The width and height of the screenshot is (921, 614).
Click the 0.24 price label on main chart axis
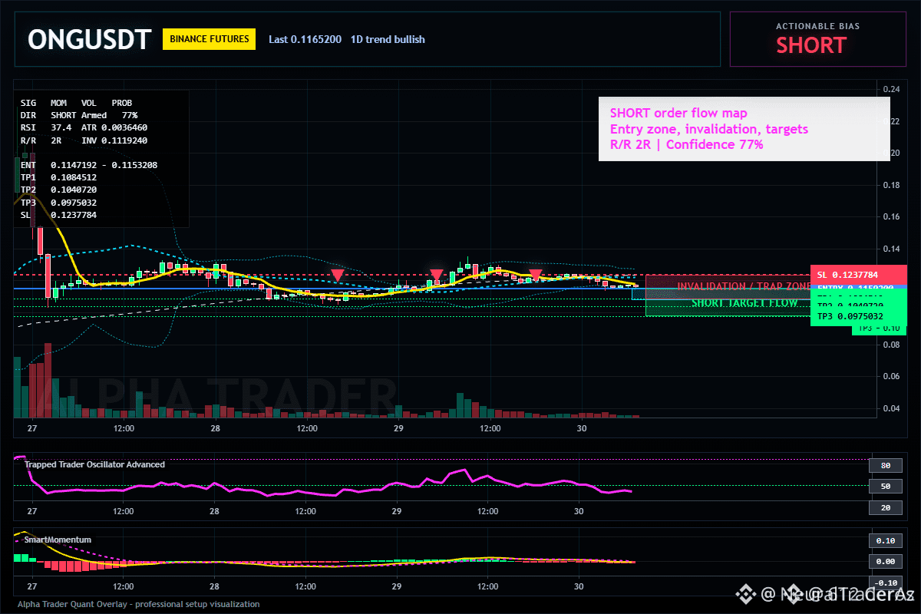[890, 90]
